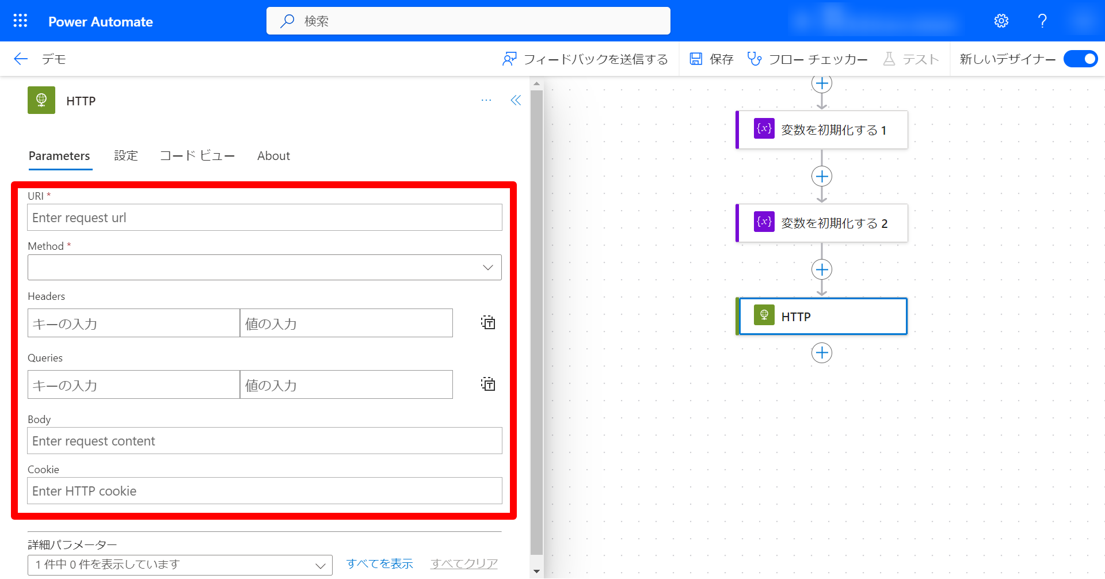Image resolution: width=1105 pixels, height=579 pixels.
Task: Switch to the 設定 tab
Action: [126, 156]
